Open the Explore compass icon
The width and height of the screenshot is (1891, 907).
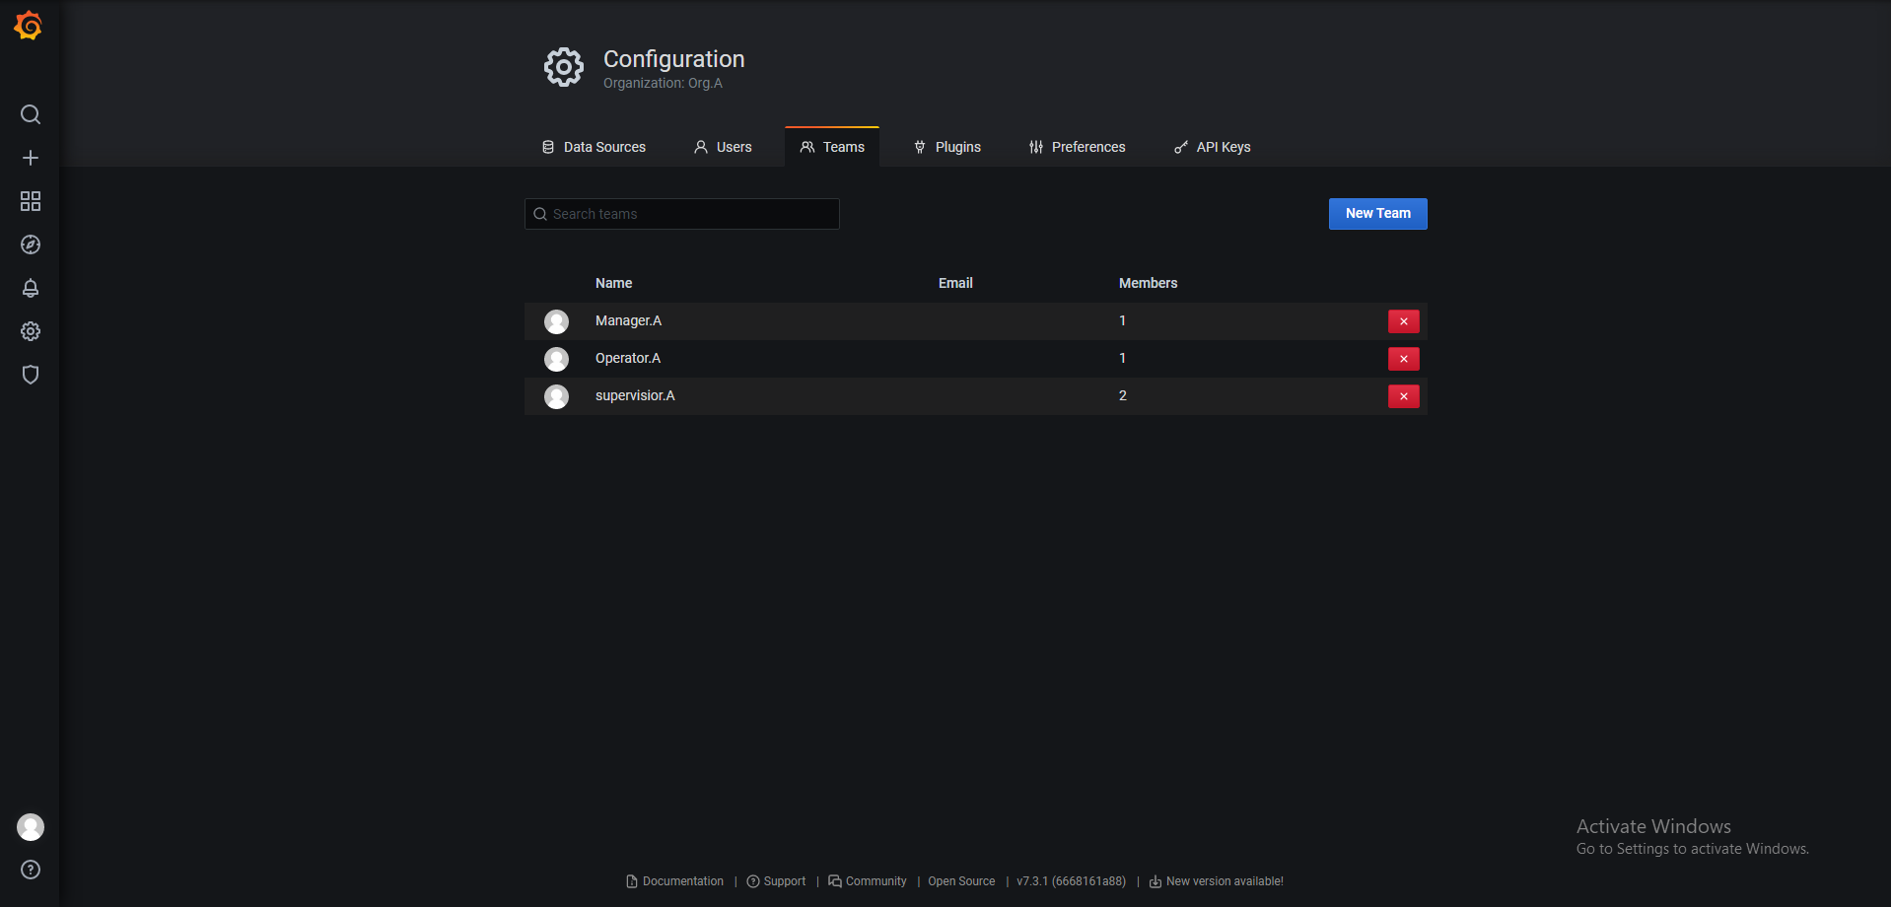click(x=31, y=244)
